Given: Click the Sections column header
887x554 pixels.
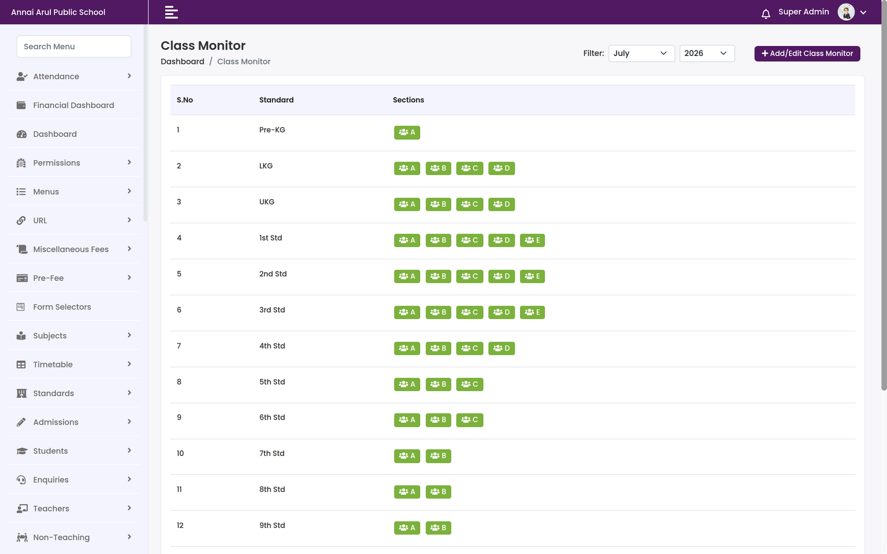Looking at the screenshot, I should coord(408,100).
